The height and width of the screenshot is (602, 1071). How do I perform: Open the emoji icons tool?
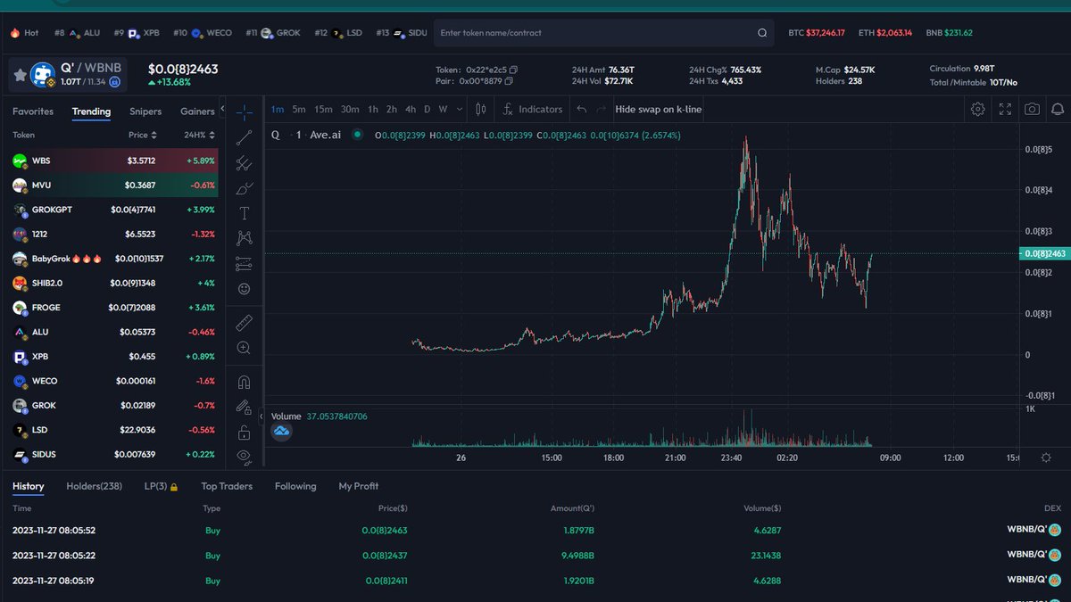pyautogui.click(x=245, y=289)
